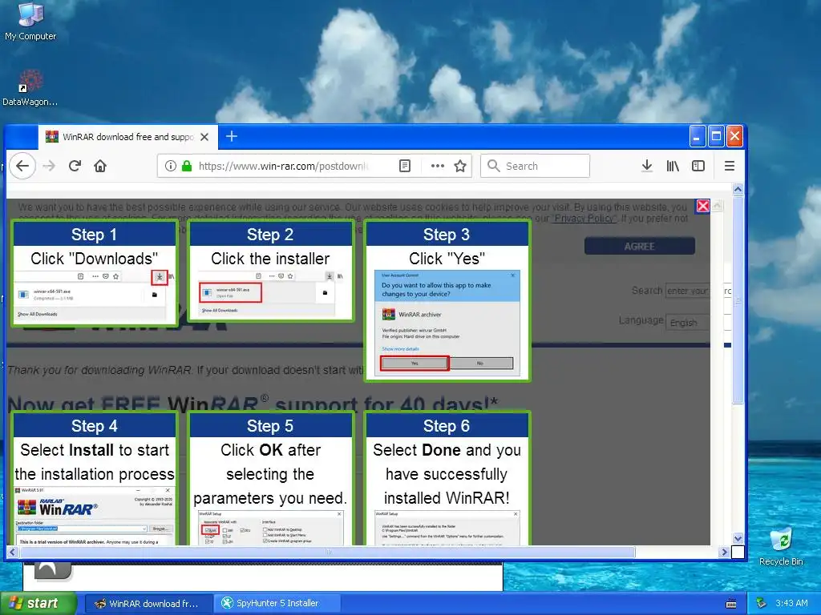Click the Step 4 WinRAR install image
The width and height of the screenshot is (821, 615).
95,517
